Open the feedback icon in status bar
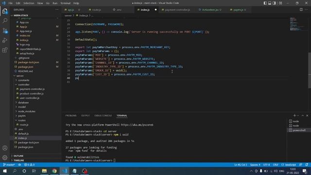The width and height of the screenshot is (311, 175). tap(301, 165)
